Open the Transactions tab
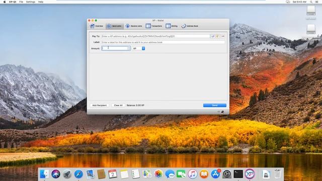The height and width of the screenshot is (181, 322). 154,26
